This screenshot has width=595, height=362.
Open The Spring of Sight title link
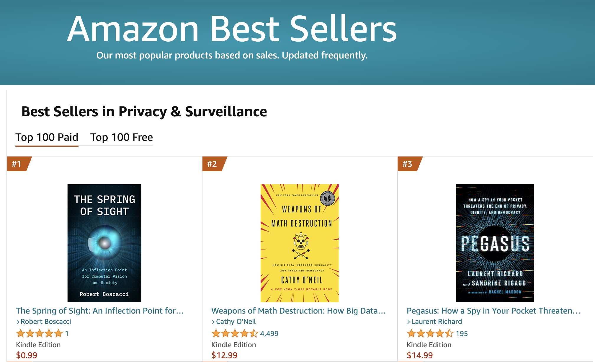(x=100, y=311)
